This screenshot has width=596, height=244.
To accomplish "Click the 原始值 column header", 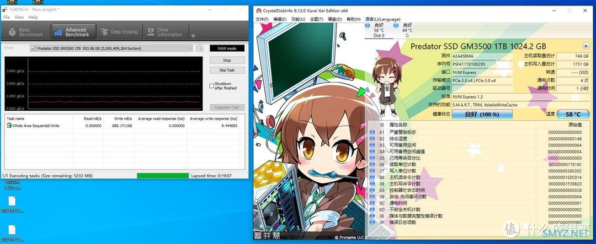I will coord(575,124).
